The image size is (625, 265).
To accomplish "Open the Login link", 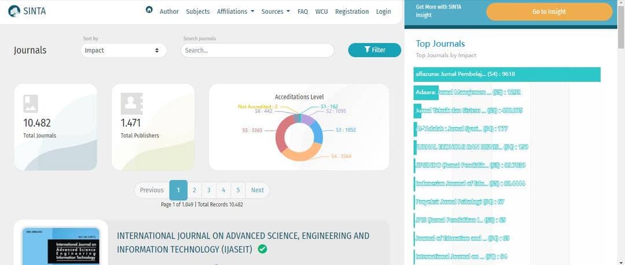I will click(383, 12).
